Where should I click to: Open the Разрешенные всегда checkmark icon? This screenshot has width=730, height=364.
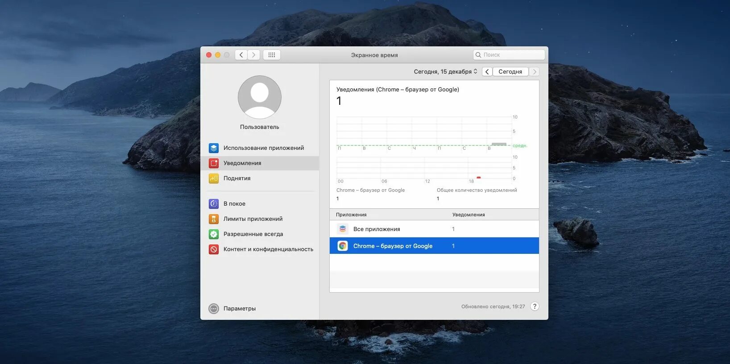214,234
